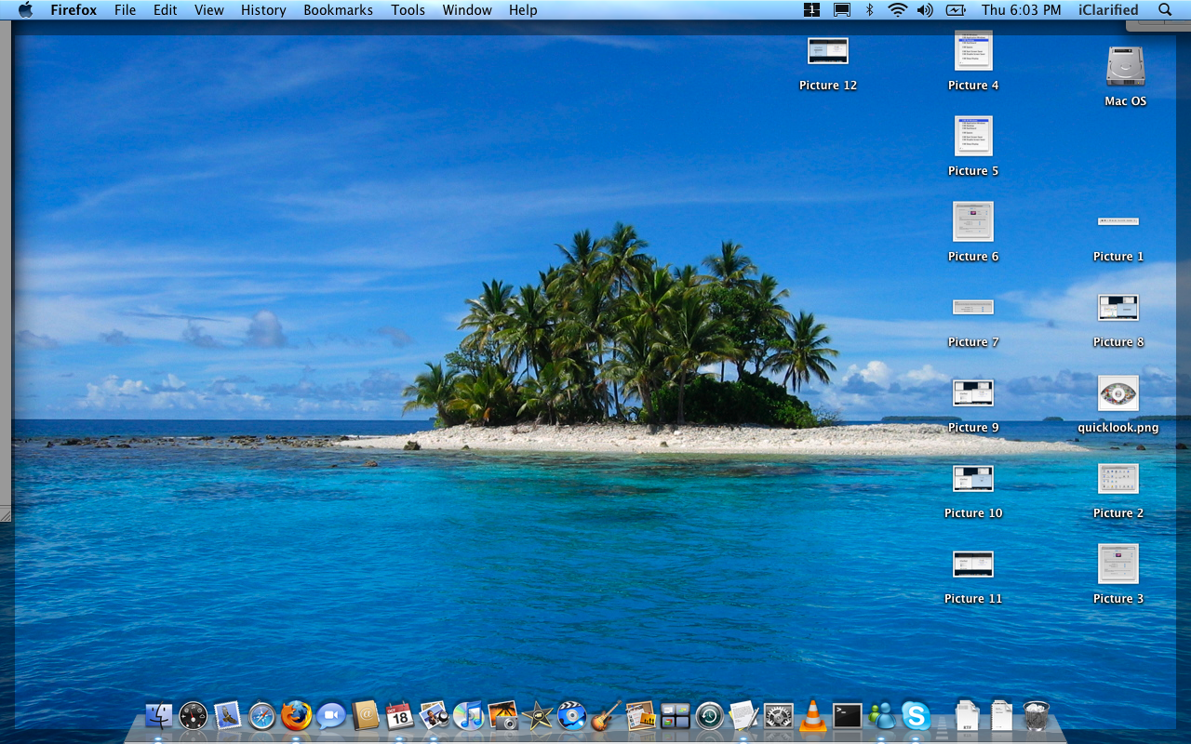The height and width of the screenshot is (744, 1191).
Task: Open the volume control in menu bar
Action: click(x=925, y=10)
